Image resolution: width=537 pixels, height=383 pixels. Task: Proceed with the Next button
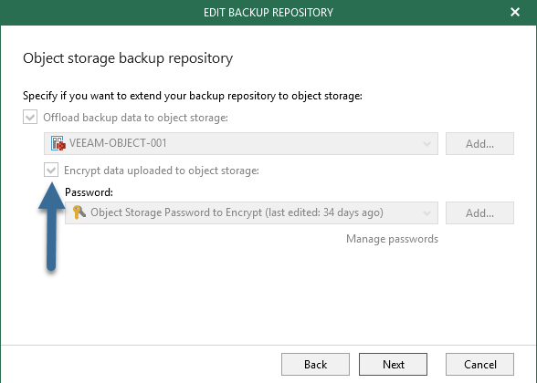click(393, 364)
